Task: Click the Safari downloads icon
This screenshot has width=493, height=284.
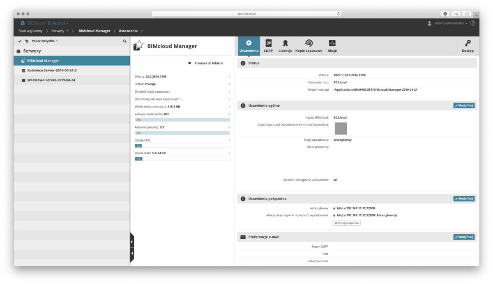Action: point(445,14)
